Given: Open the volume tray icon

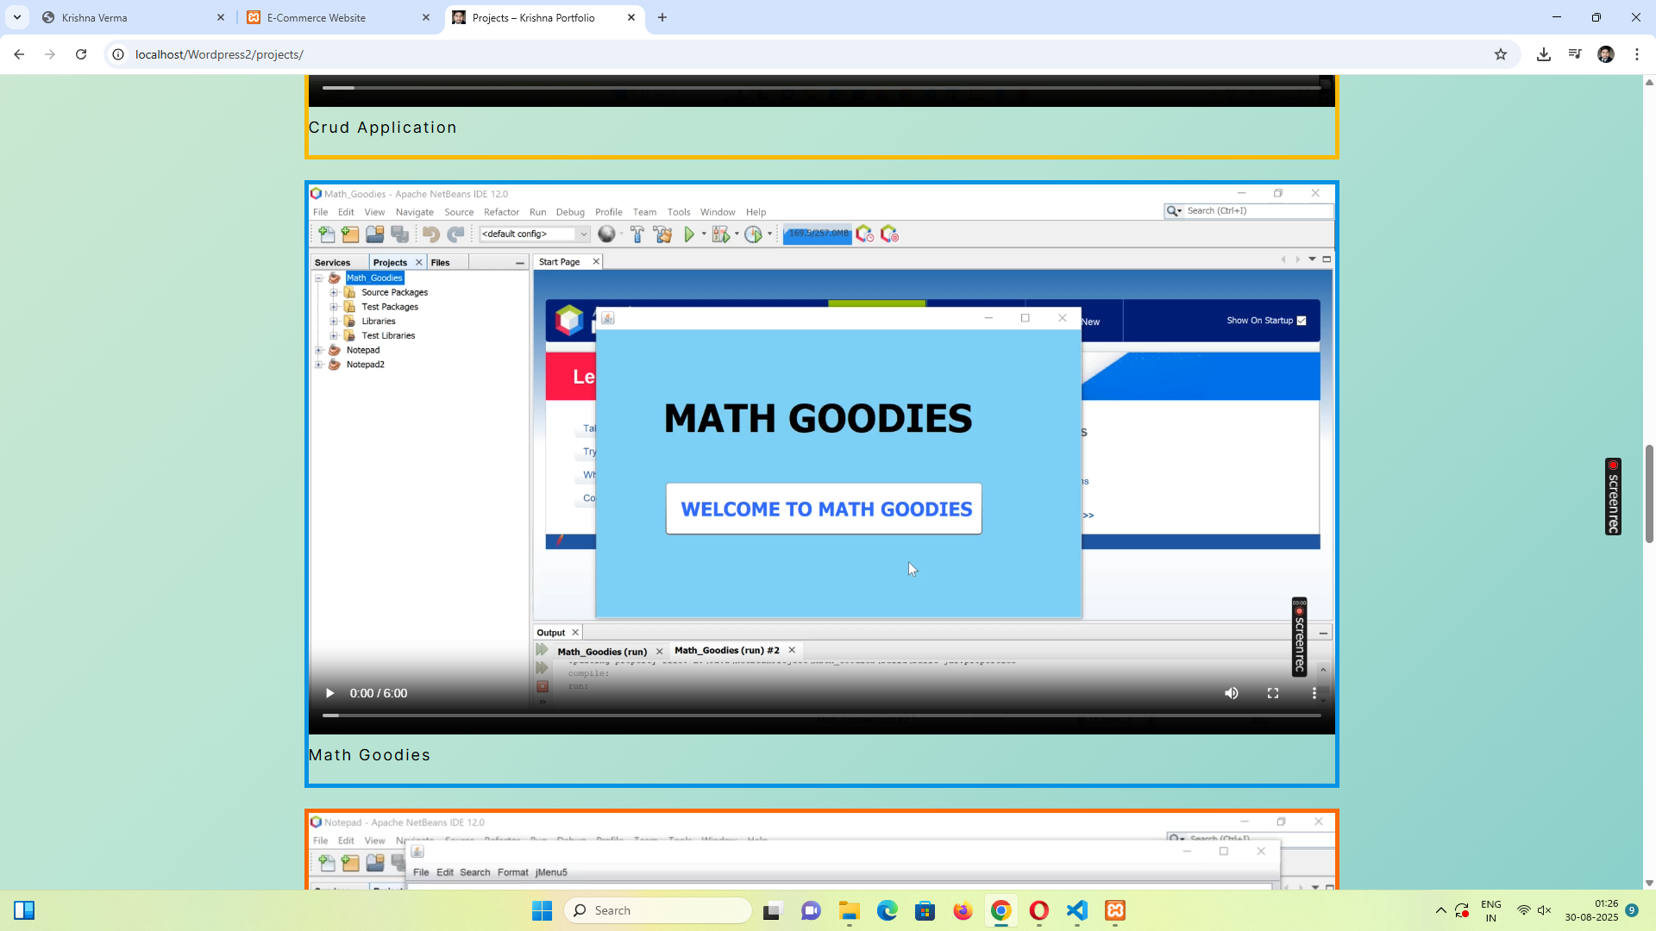Looking at the screenshot, I should [1545, 910].
